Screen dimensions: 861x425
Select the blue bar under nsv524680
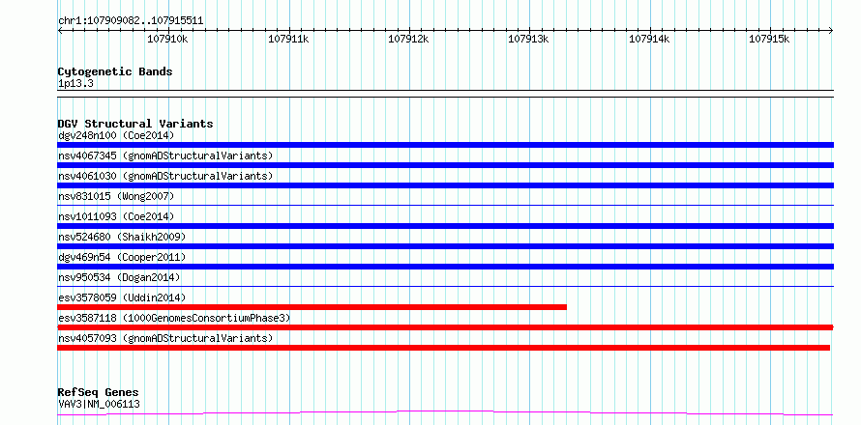445,246
